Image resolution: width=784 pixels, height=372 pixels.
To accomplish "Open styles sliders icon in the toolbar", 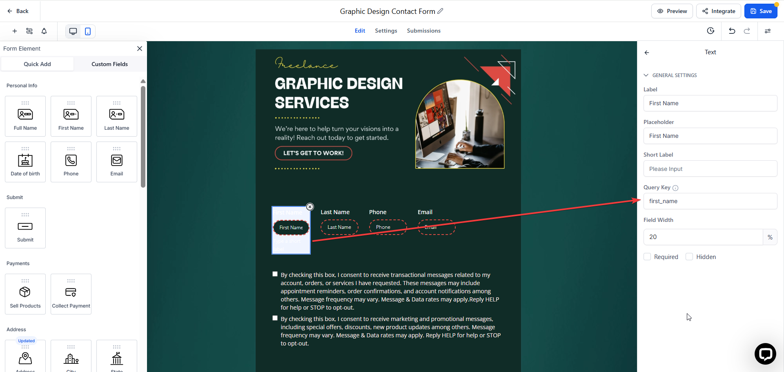I will point(768,31).
